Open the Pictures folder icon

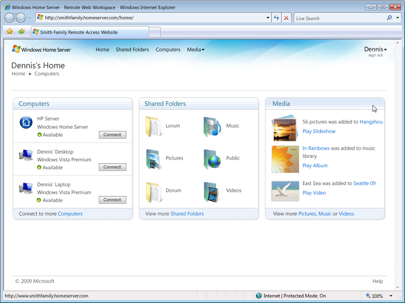pos(154,159)
